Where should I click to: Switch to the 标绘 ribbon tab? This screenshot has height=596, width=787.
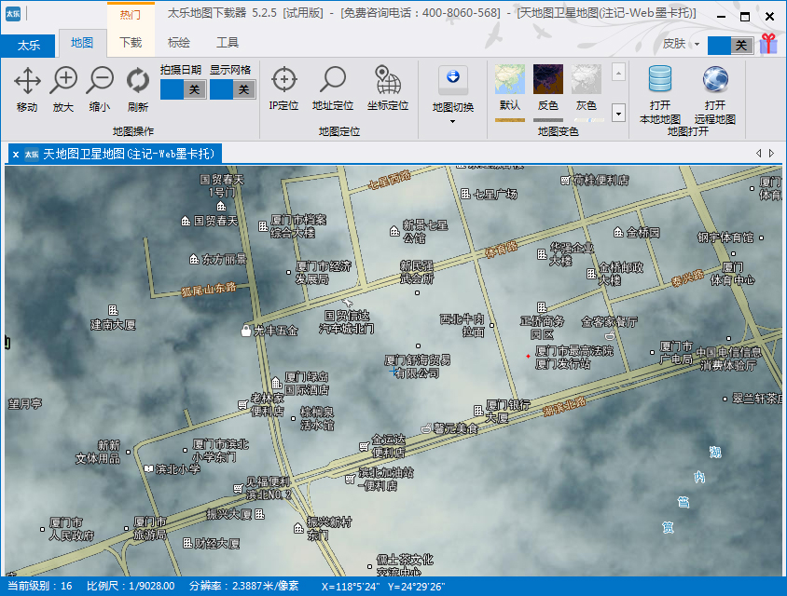point(179,43)
